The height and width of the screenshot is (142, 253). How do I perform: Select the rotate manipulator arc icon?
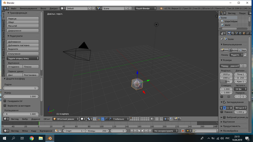coord(106,119)
